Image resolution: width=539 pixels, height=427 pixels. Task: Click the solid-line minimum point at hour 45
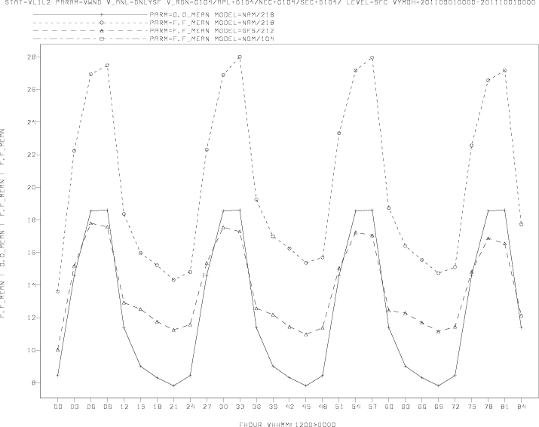click(x=306, y=386)
